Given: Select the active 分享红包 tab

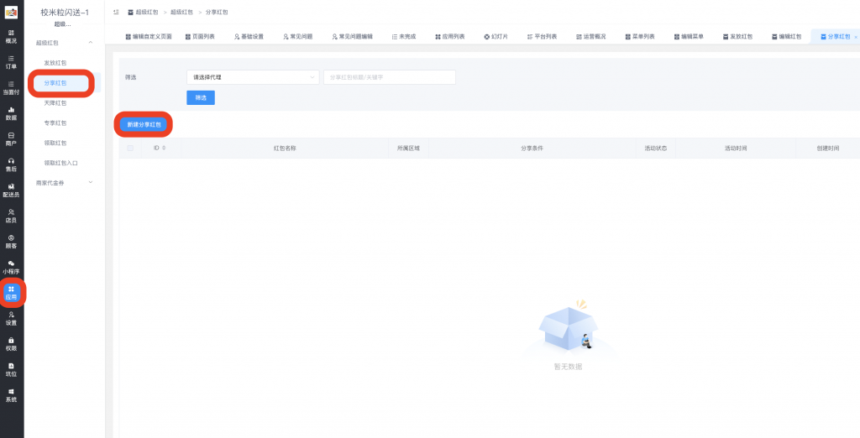Looking at the screenshot, I should 836,37.
